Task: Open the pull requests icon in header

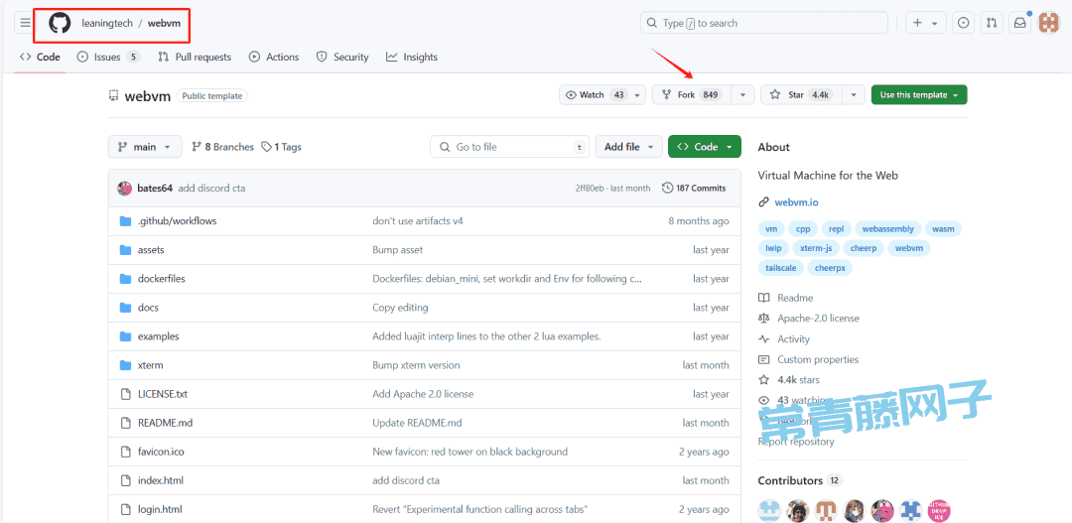Action: tap(992, 23)
